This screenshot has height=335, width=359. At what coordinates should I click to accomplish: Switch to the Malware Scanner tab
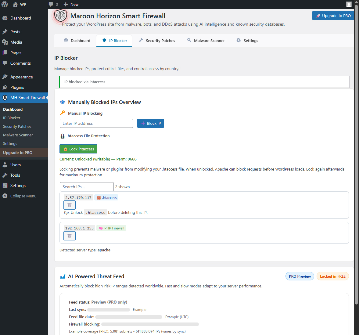pyautogui.click(x=206, y=41)
